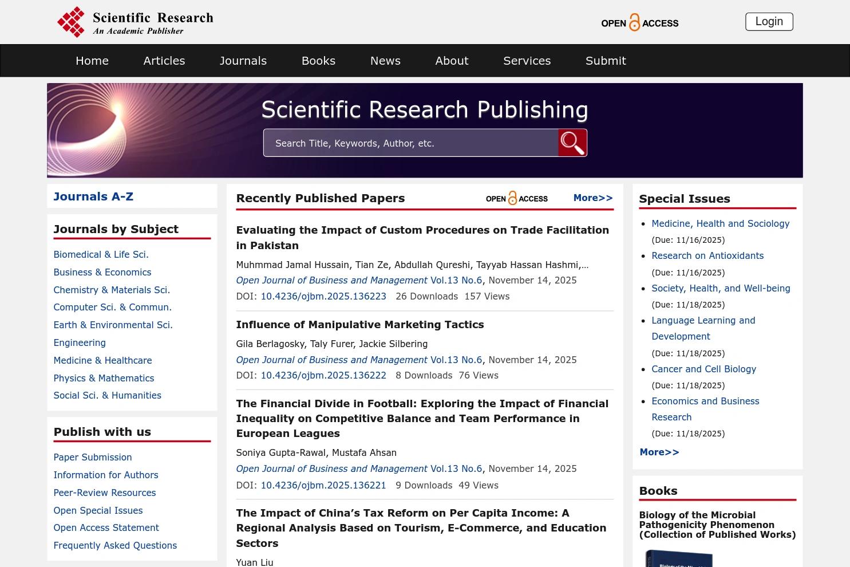Open Paper Submission page
Image resolution: width=850 pixels, height=567 pixels.
pyautogui.click(x=92, y=456)
